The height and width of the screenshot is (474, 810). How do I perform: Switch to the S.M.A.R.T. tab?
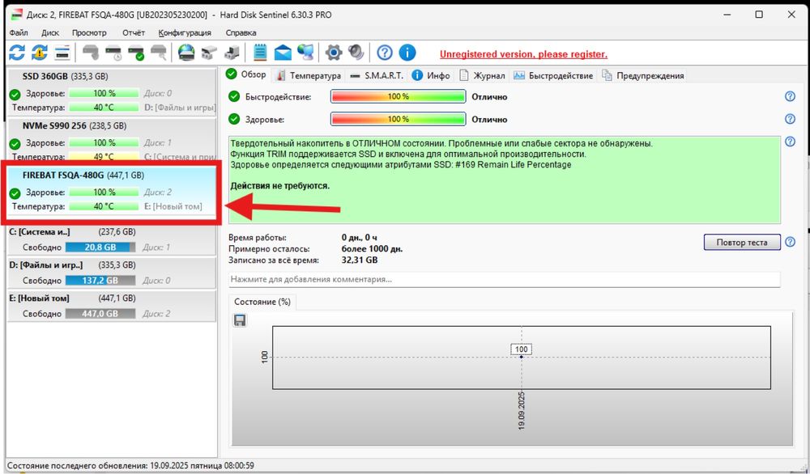377,75
